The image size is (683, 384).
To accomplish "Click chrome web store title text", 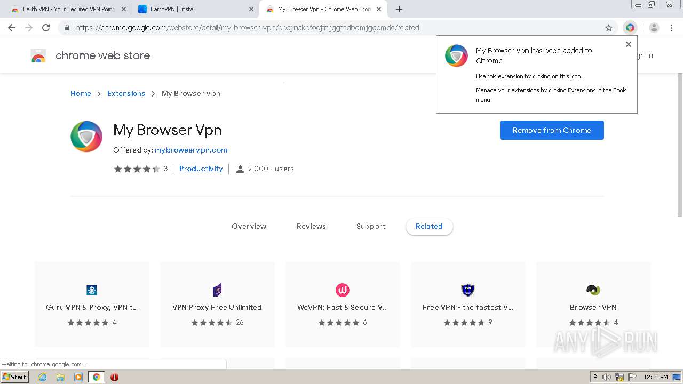I will tap(102, 55).
